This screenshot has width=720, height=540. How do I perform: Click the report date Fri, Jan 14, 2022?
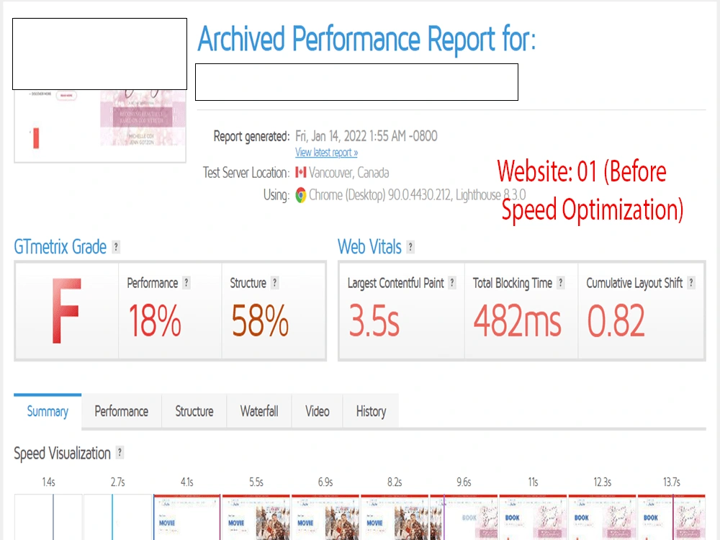(330, 136)
